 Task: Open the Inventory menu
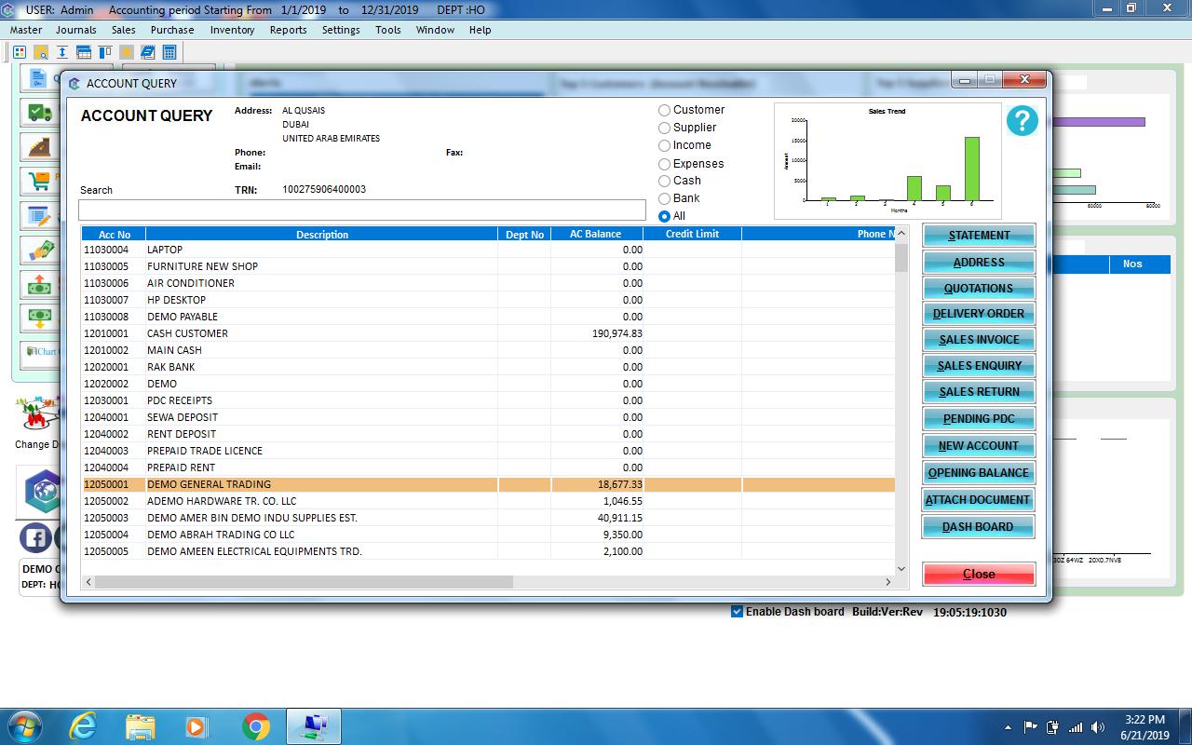(232, 30)
